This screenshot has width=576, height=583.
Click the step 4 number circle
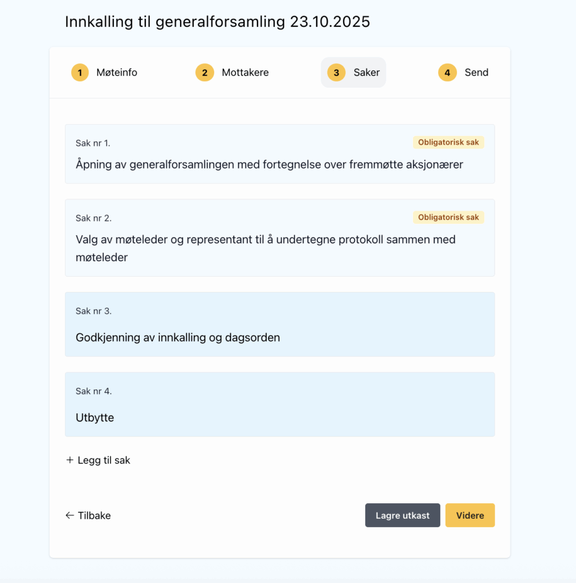[447, 73]
